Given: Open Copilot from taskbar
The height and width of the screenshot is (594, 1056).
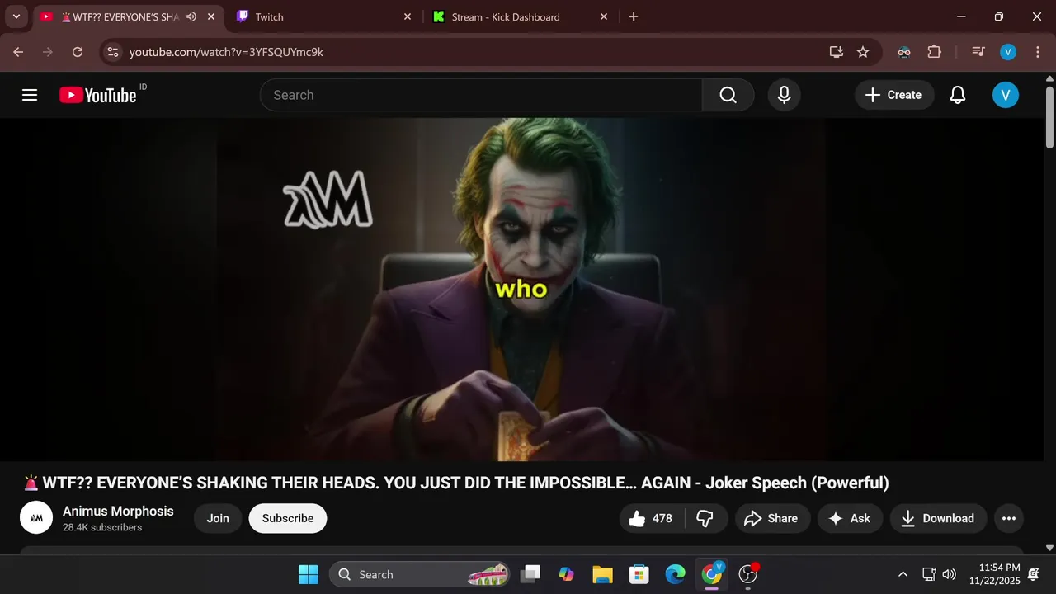Looking at the screenshot, I should 567,574.
